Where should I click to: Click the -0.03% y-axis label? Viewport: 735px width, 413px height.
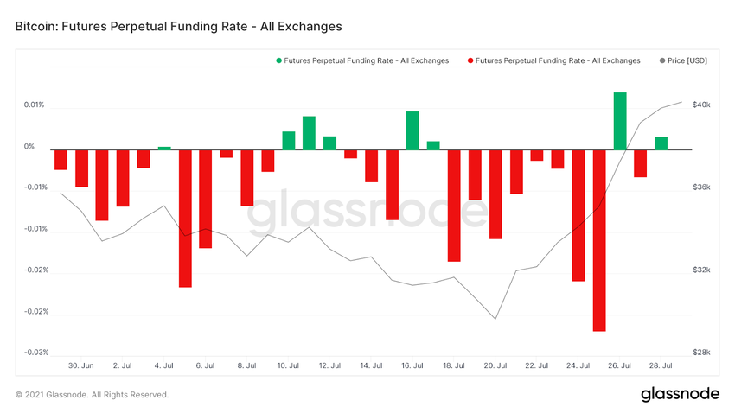pos(35,353)
